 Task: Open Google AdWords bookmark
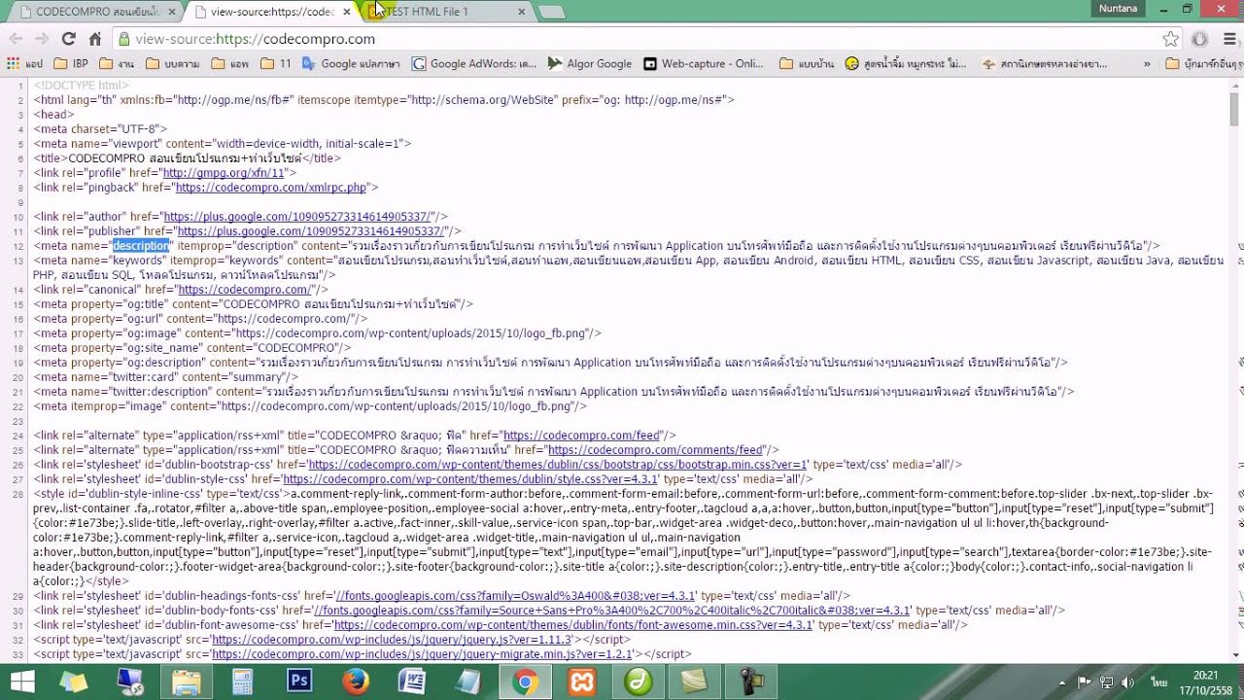coord(474,63)
